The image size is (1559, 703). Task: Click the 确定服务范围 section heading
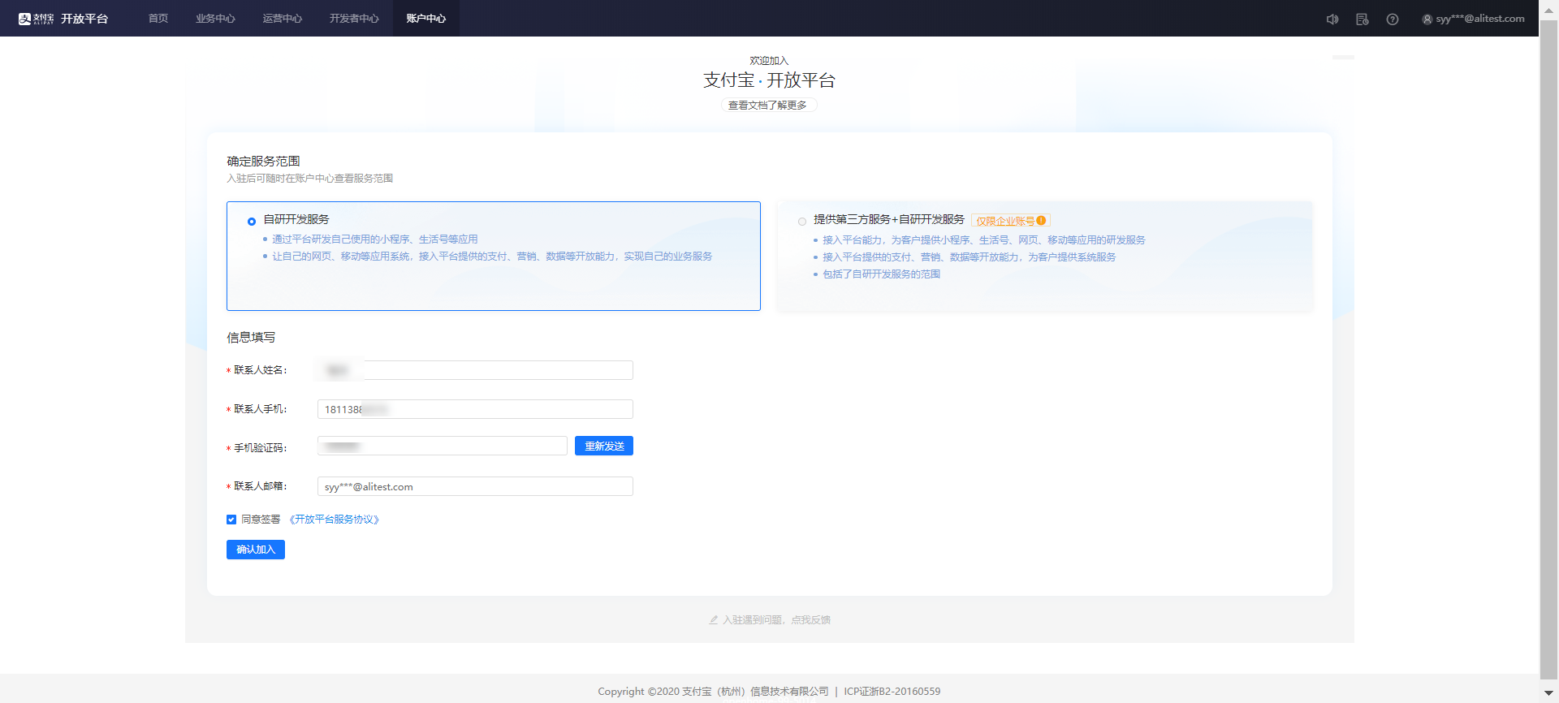pos(263,161)
